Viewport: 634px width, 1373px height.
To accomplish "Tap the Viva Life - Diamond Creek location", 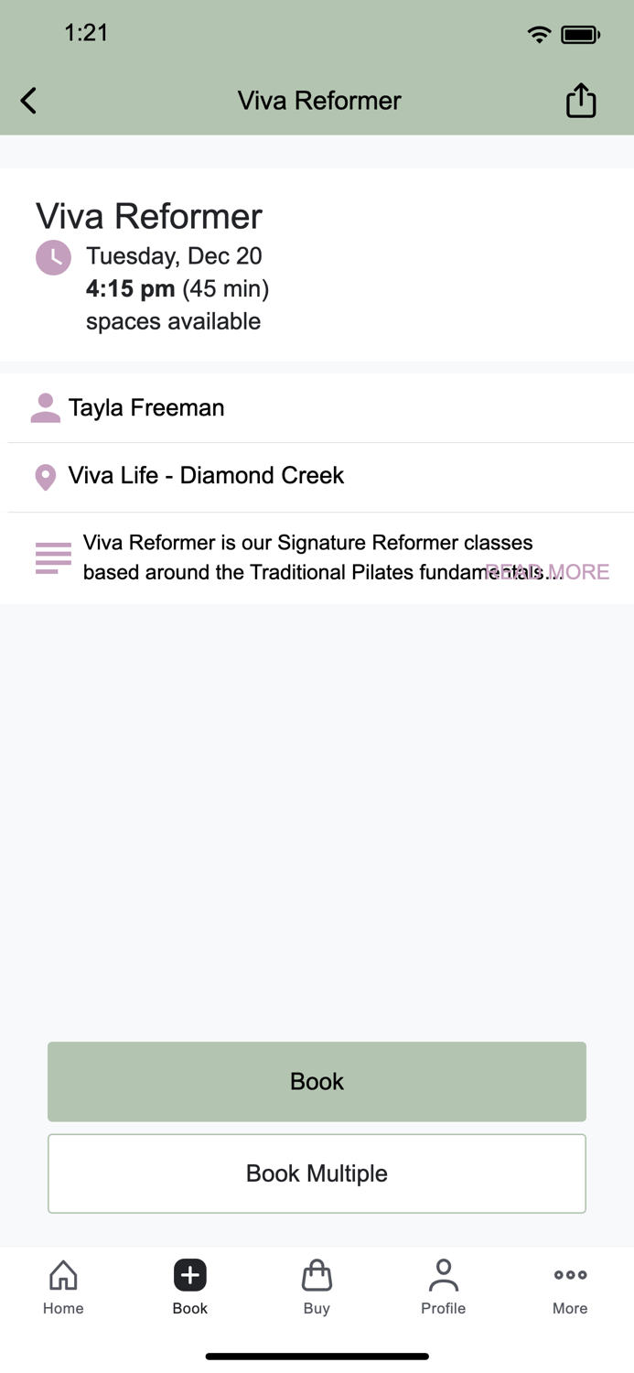I will coord(205,476).
